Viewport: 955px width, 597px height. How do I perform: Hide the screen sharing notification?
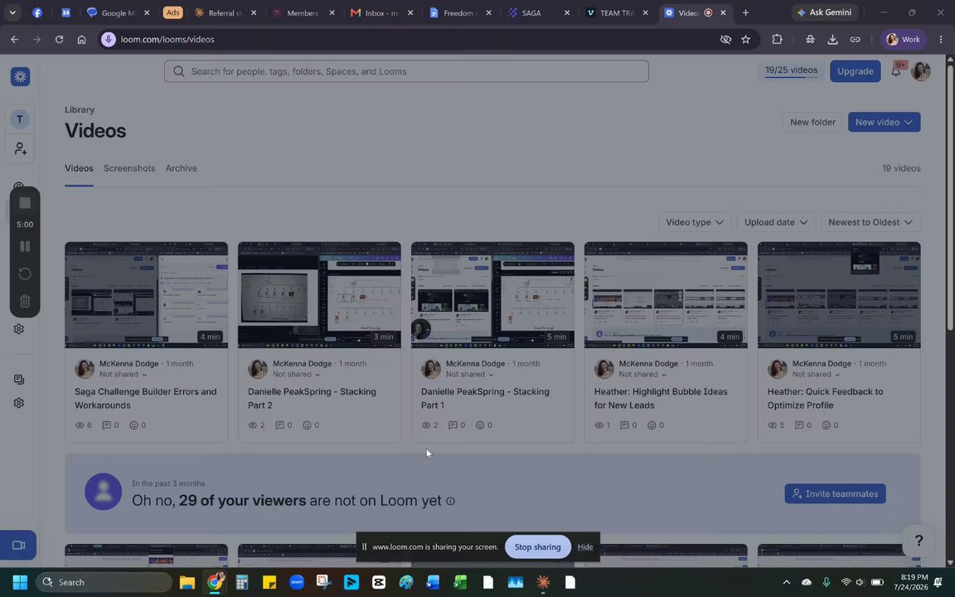point(585,547)
